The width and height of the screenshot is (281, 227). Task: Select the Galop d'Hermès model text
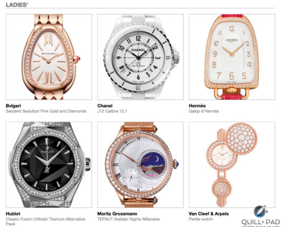pyautogui.click(x=204, y=111)
